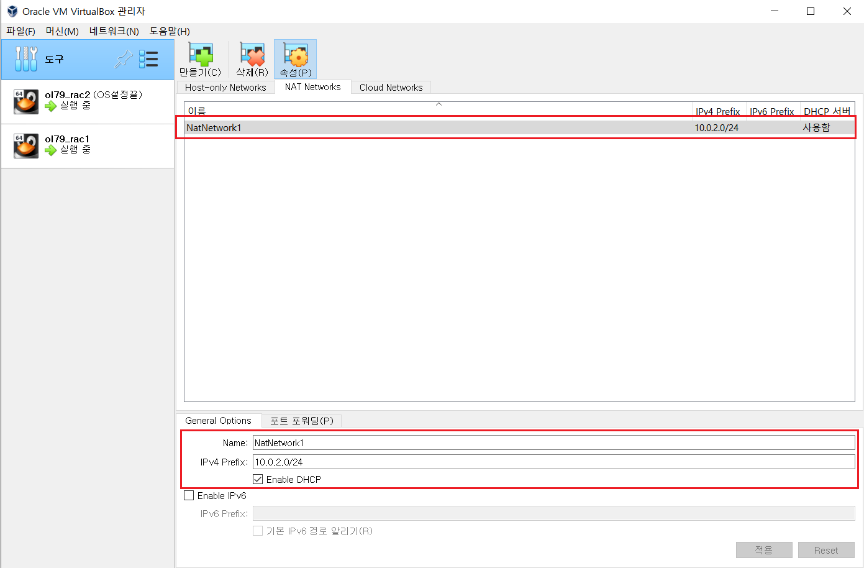This screenshot has width=864, height=568.
Task: Click the DHCP server column header
Action: (827, 111)
